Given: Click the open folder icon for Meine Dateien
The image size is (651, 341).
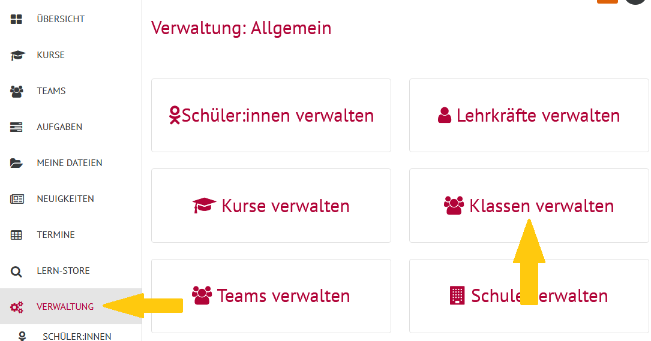Looking at the screenshot, I should tap(17, 163).
